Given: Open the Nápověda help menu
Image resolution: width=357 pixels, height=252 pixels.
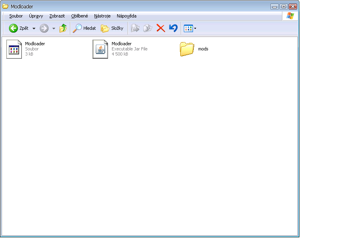Looking at the screenshot, I should [126, 16].
